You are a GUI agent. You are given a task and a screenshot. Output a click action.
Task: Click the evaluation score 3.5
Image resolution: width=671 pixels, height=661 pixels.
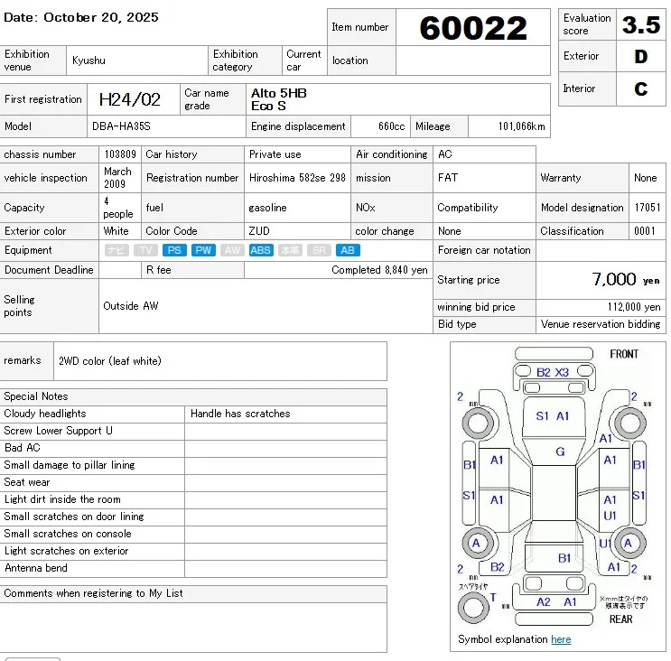coord(641,24)
